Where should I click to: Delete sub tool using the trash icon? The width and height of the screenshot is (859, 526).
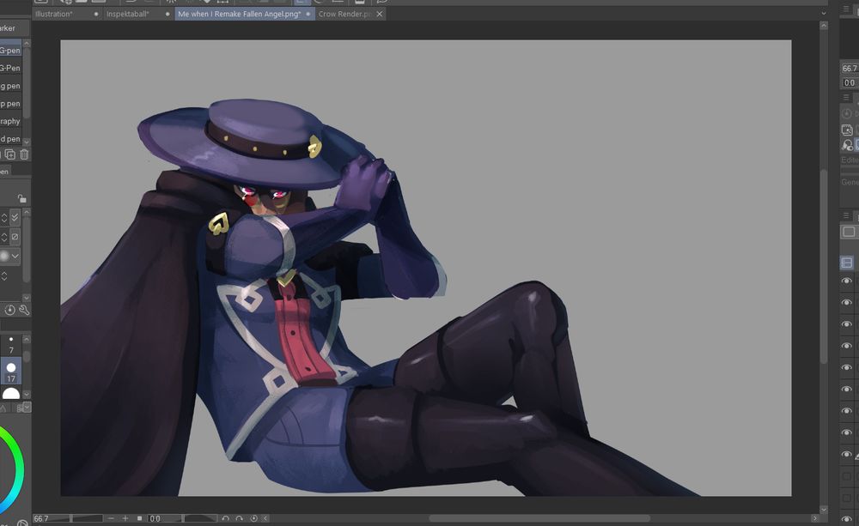click(24, 154)
